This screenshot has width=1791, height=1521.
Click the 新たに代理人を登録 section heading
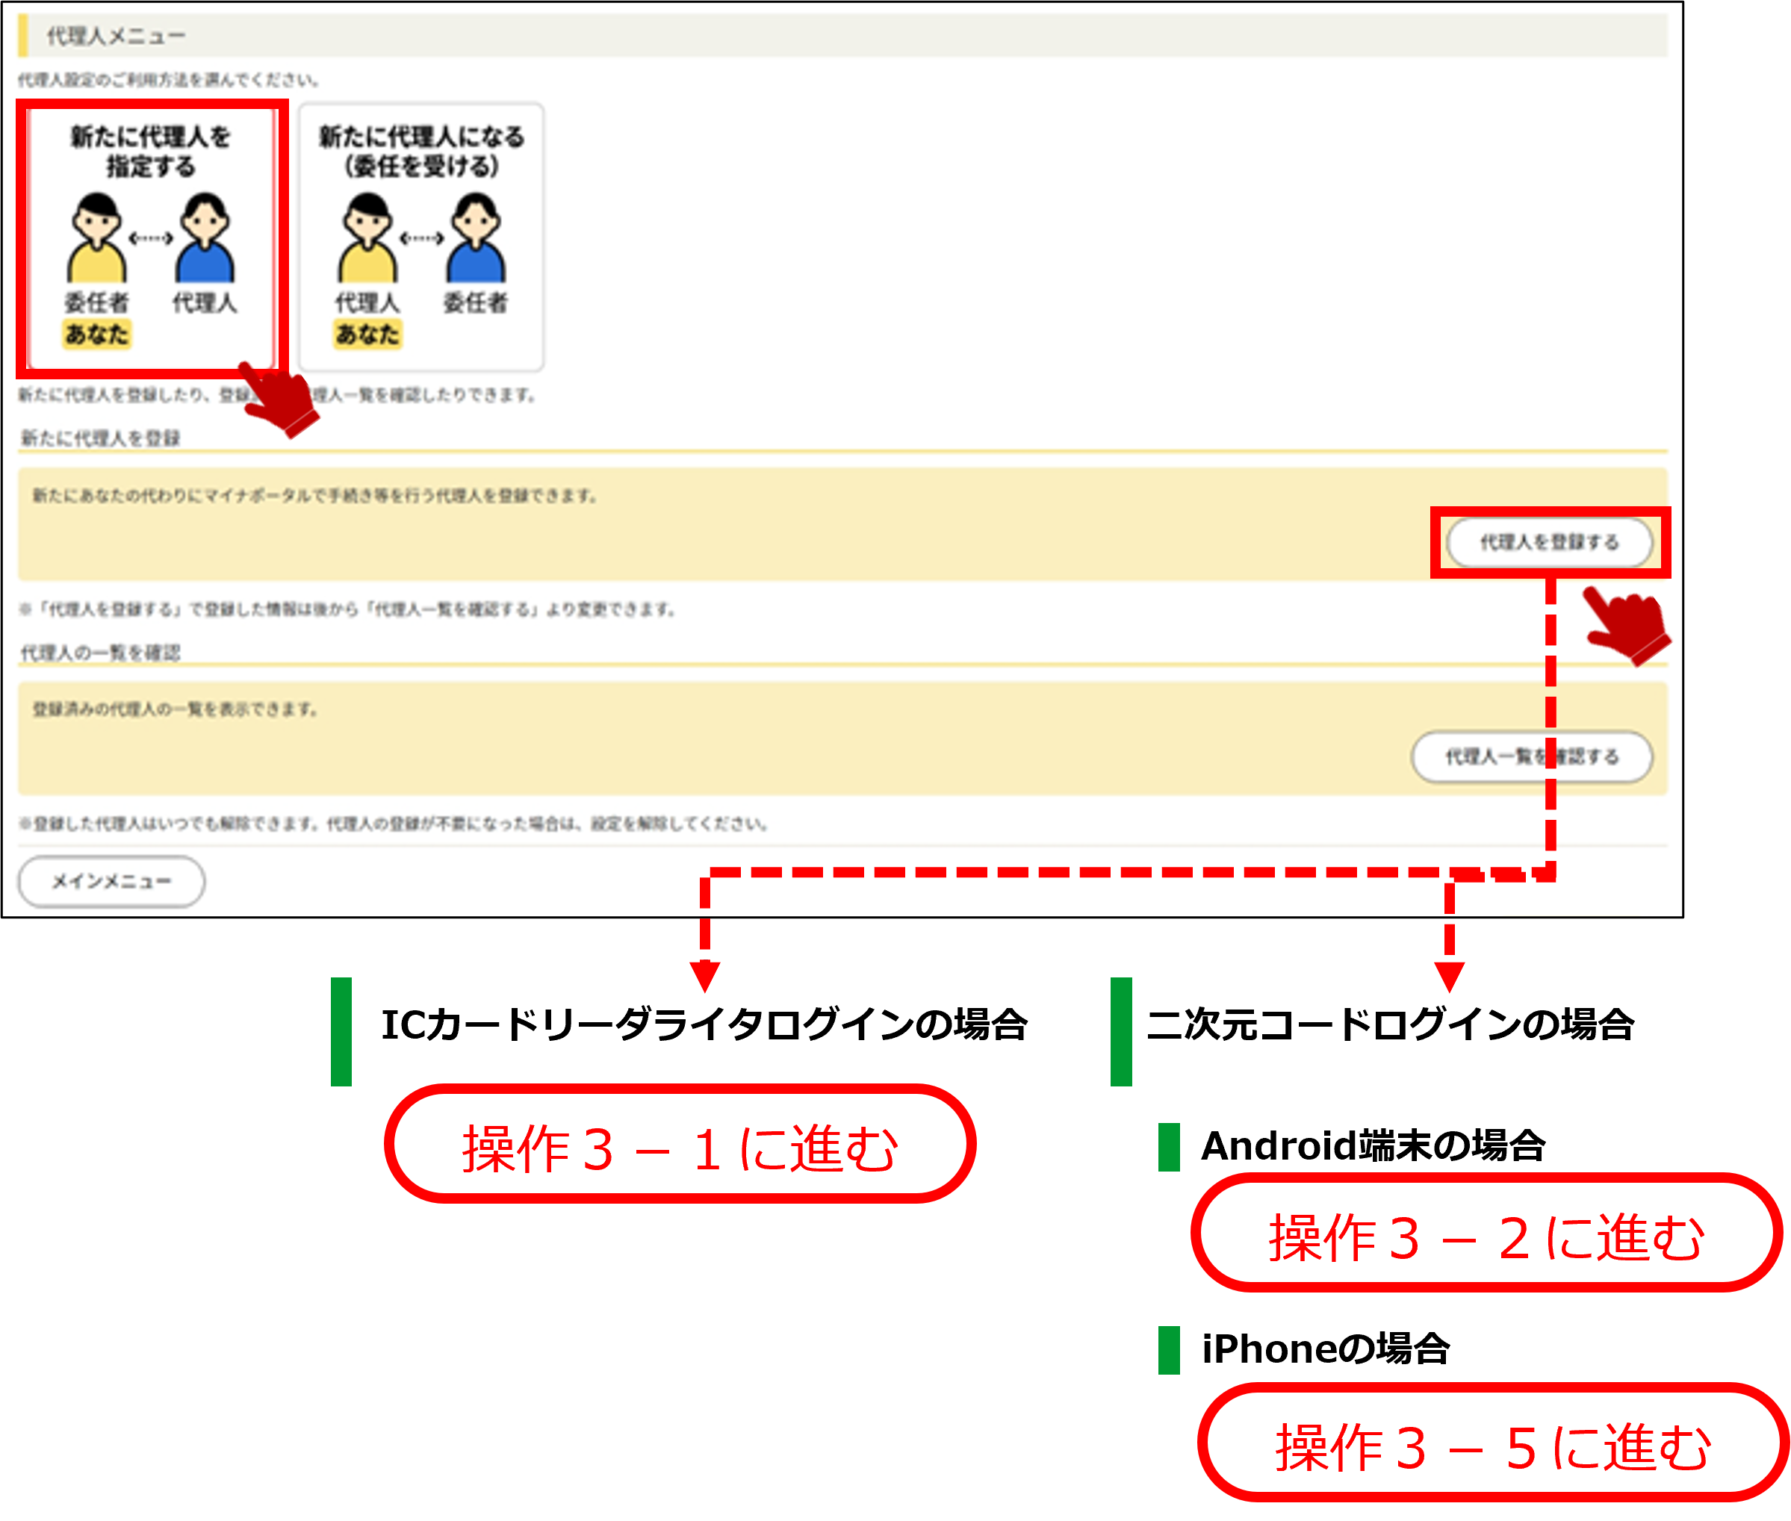click(101, 438)
